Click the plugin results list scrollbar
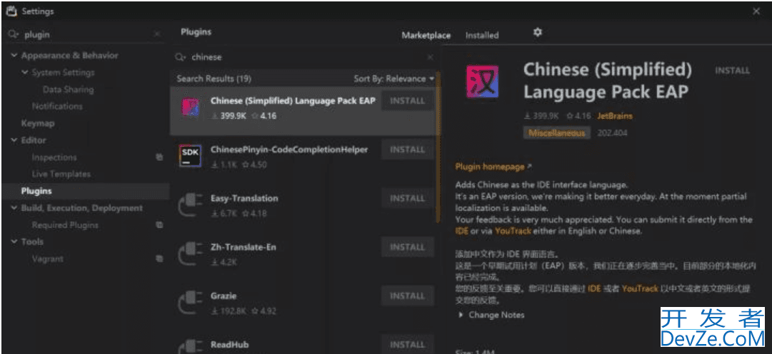This screenshot has height=354, width=772. tap(438, 147)
